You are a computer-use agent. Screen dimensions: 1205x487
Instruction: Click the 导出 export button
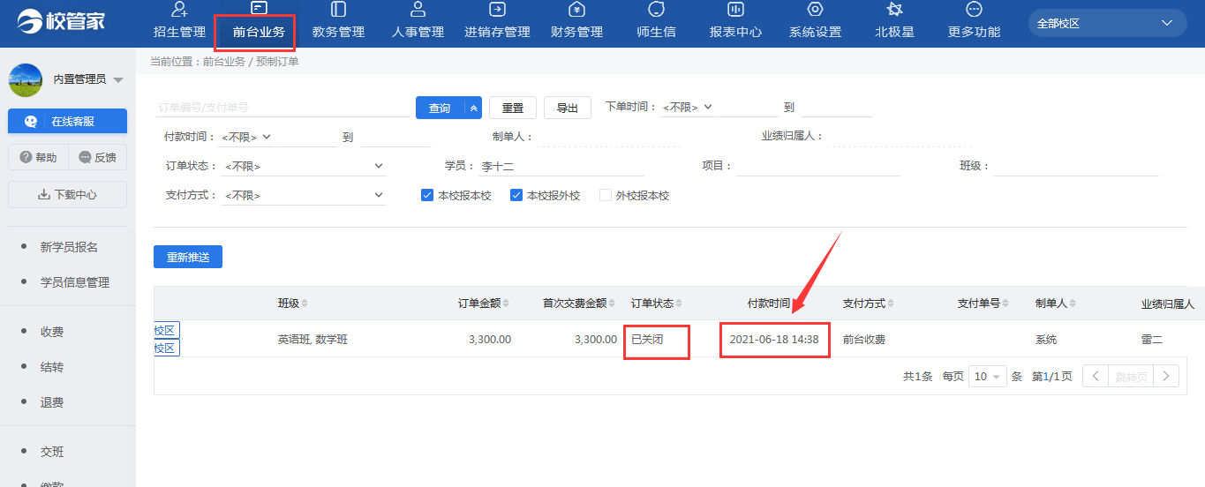(568, 108)
